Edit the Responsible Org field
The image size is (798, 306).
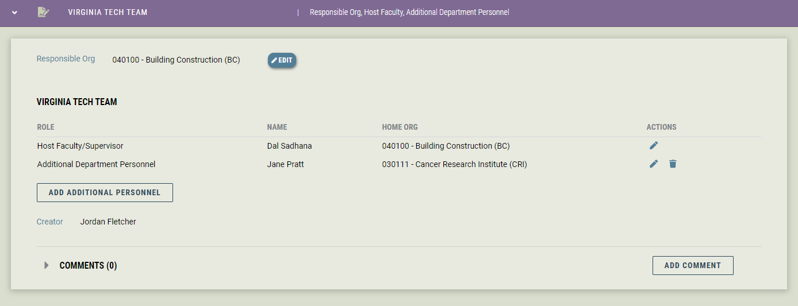282,60
